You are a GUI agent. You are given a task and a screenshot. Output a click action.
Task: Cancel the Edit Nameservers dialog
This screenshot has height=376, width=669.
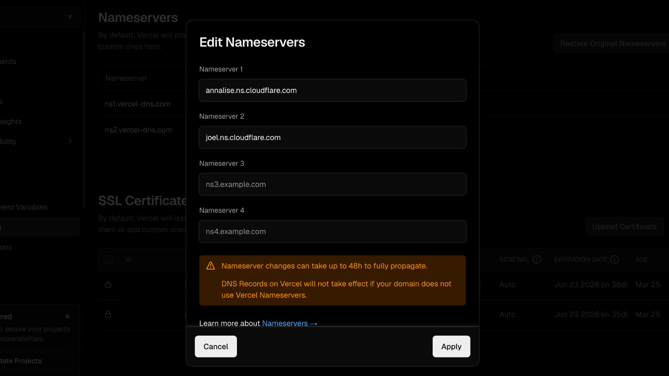coord(216,346)
